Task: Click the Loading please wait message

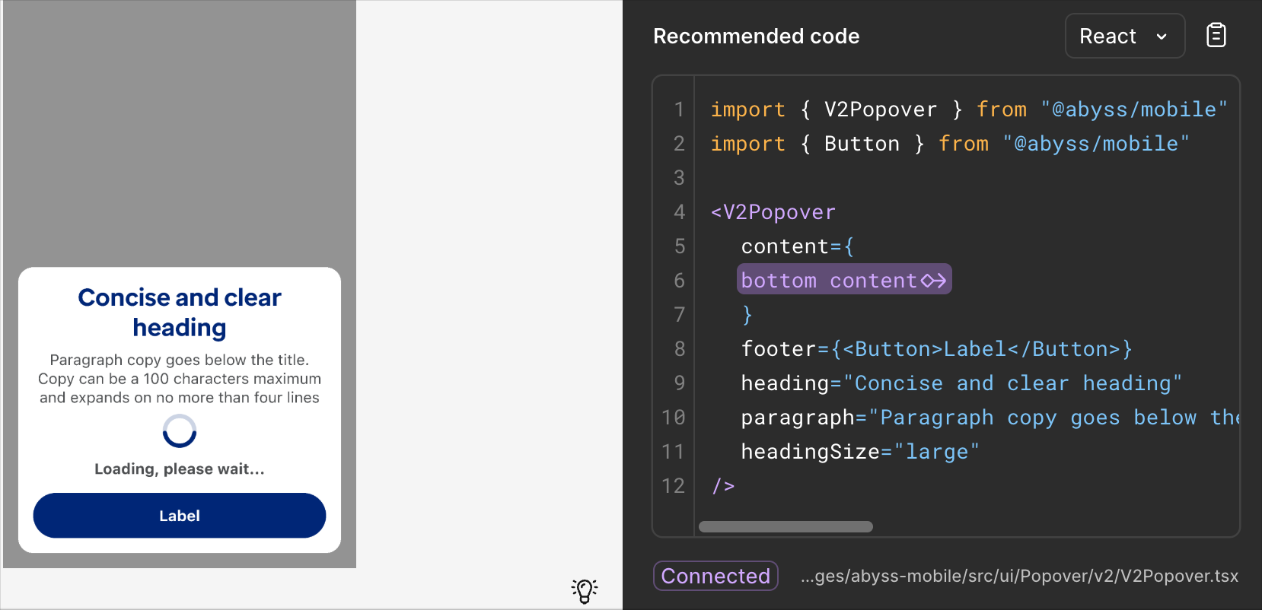Action: pos(179,469)
